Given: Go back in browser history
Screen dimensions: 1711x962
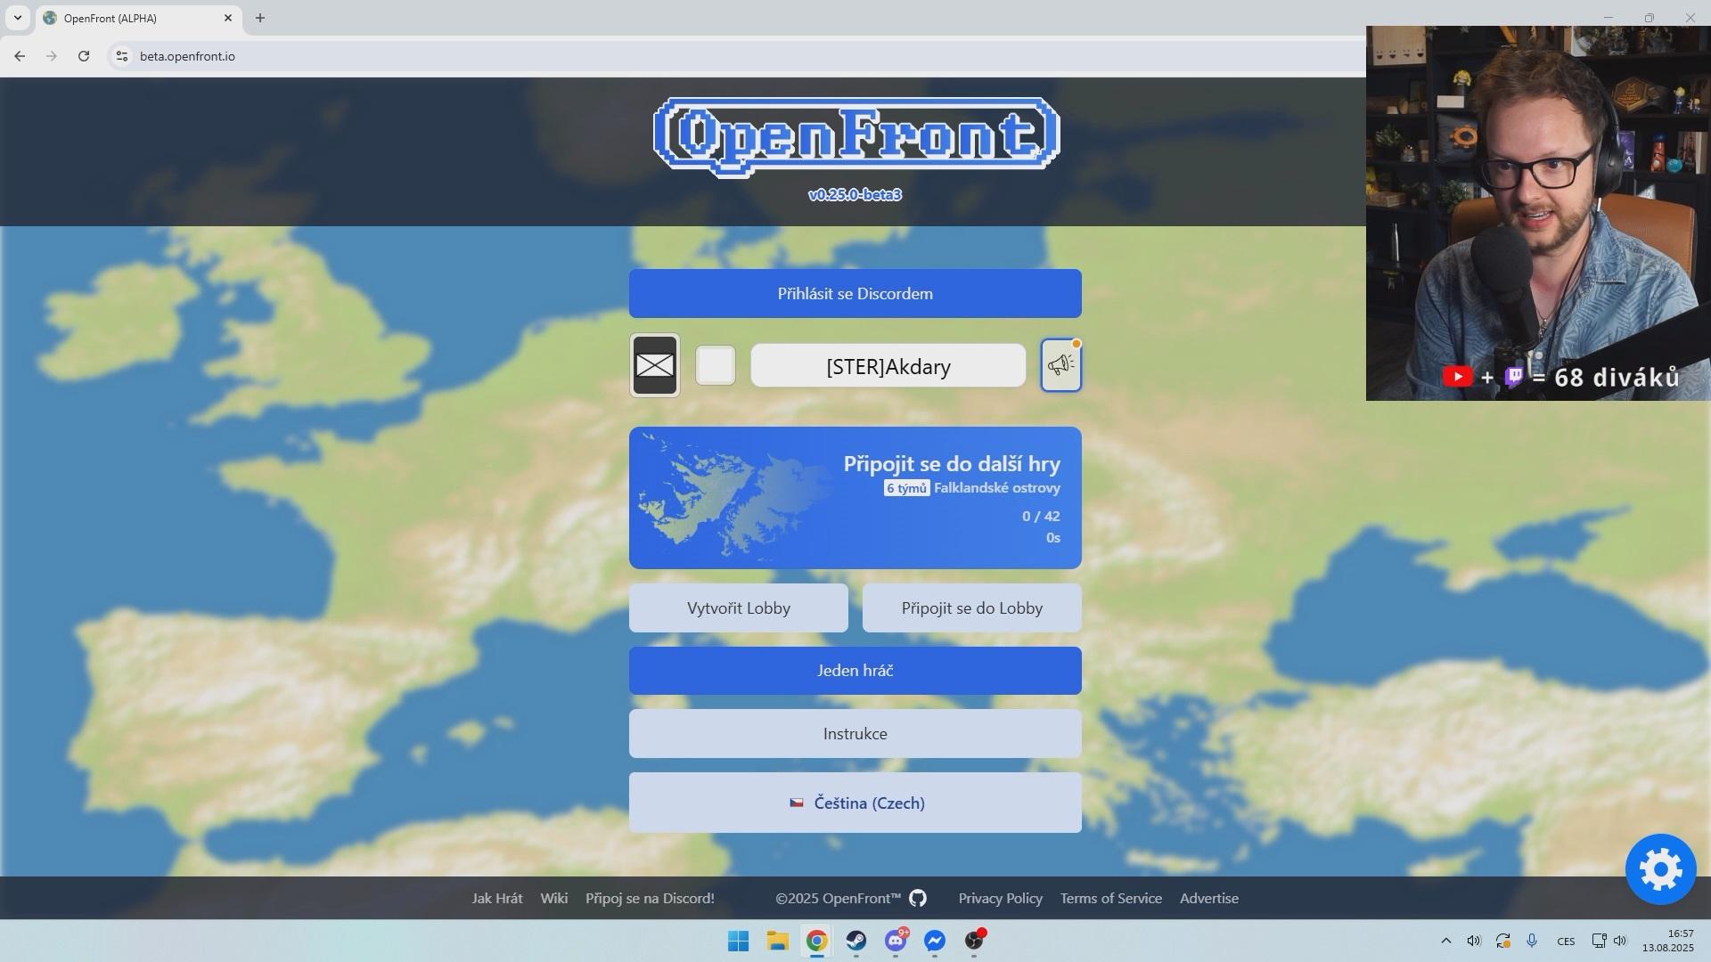Looking at the screenshot, I should tap(20, 56).
